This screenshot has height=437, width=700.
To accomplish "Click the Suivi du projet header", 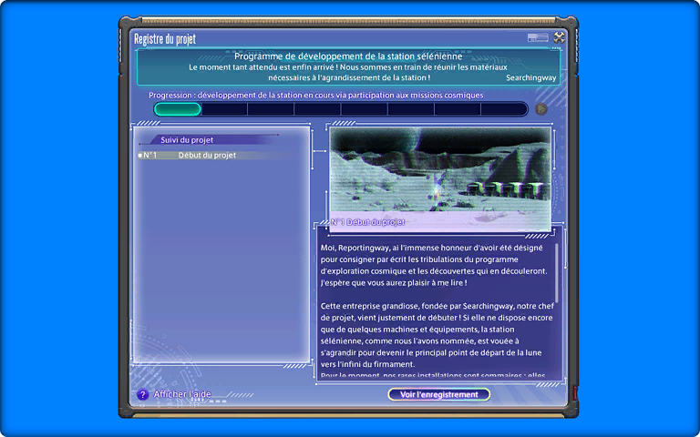I will pos(187,140).
